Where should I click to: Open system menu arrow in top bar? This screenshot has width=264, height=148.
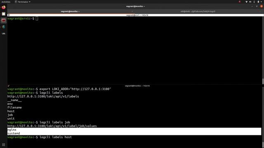point(262,2)
